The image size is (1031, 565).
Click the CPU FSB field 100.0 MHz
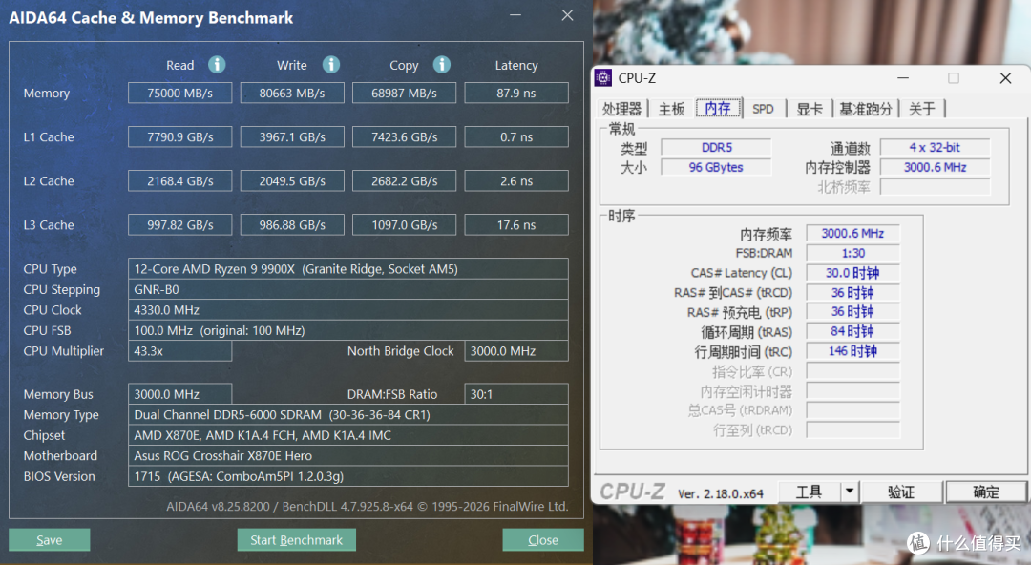(347, 330)
